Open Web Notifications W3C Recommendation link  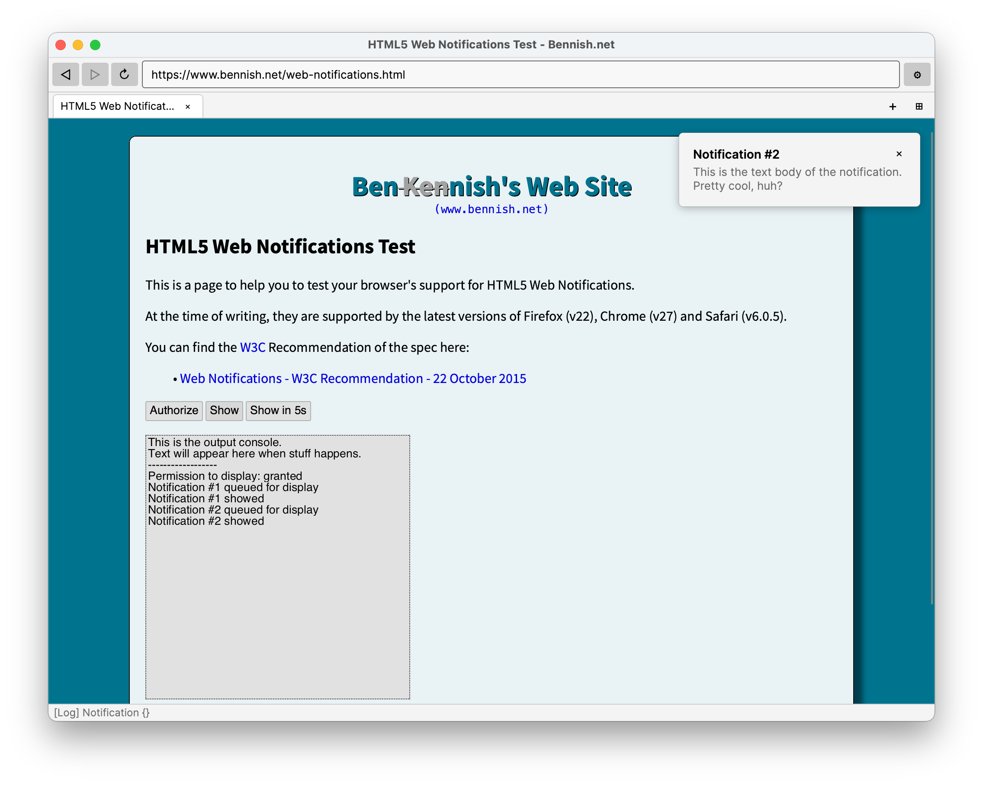click(353, 379)
